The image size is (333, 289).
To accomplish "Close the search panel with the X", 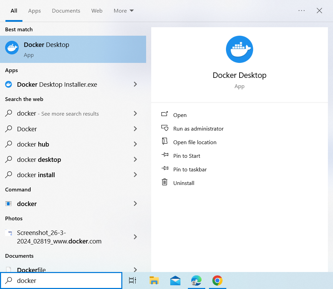I will (x=319, y=11).
